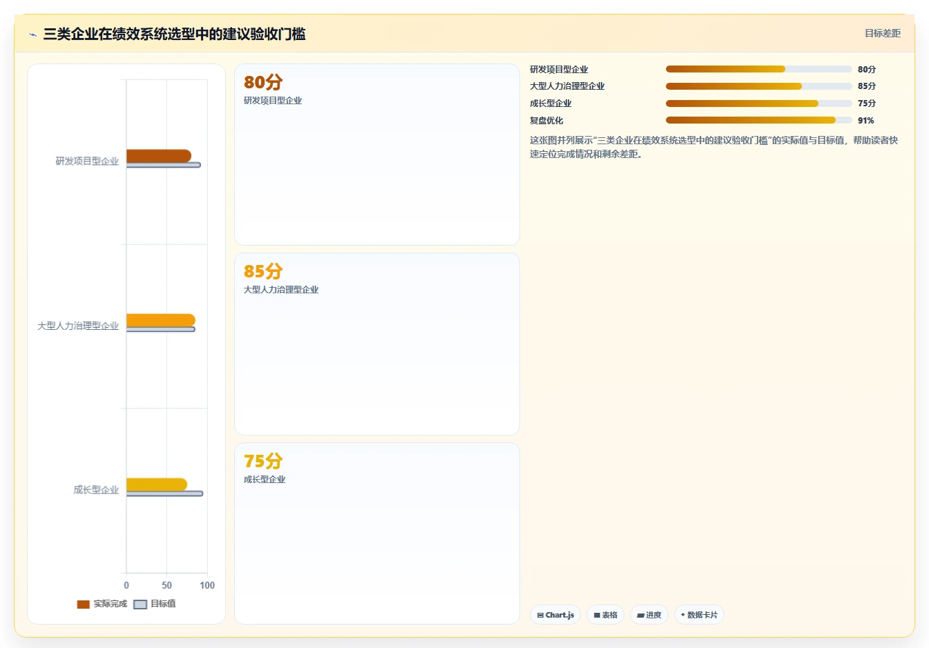
Task: Click the gray target bar for 成长型企业
Action: [x=164, y=493]
